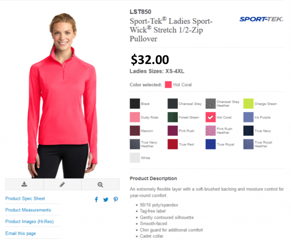Image resolution: width=291 pixels, height=240 pixels.
Task: Open the Product Spec Sheet link
Action: click(25, 198)
